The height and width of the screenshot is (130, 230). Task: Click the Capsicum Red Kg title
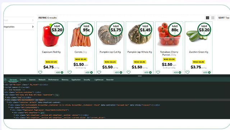(51, 52)
